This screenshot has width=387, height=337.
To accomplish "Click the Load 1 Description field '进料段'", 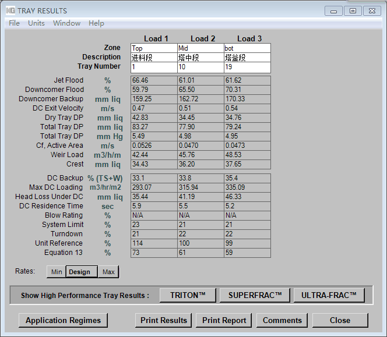I will point(154,58).
